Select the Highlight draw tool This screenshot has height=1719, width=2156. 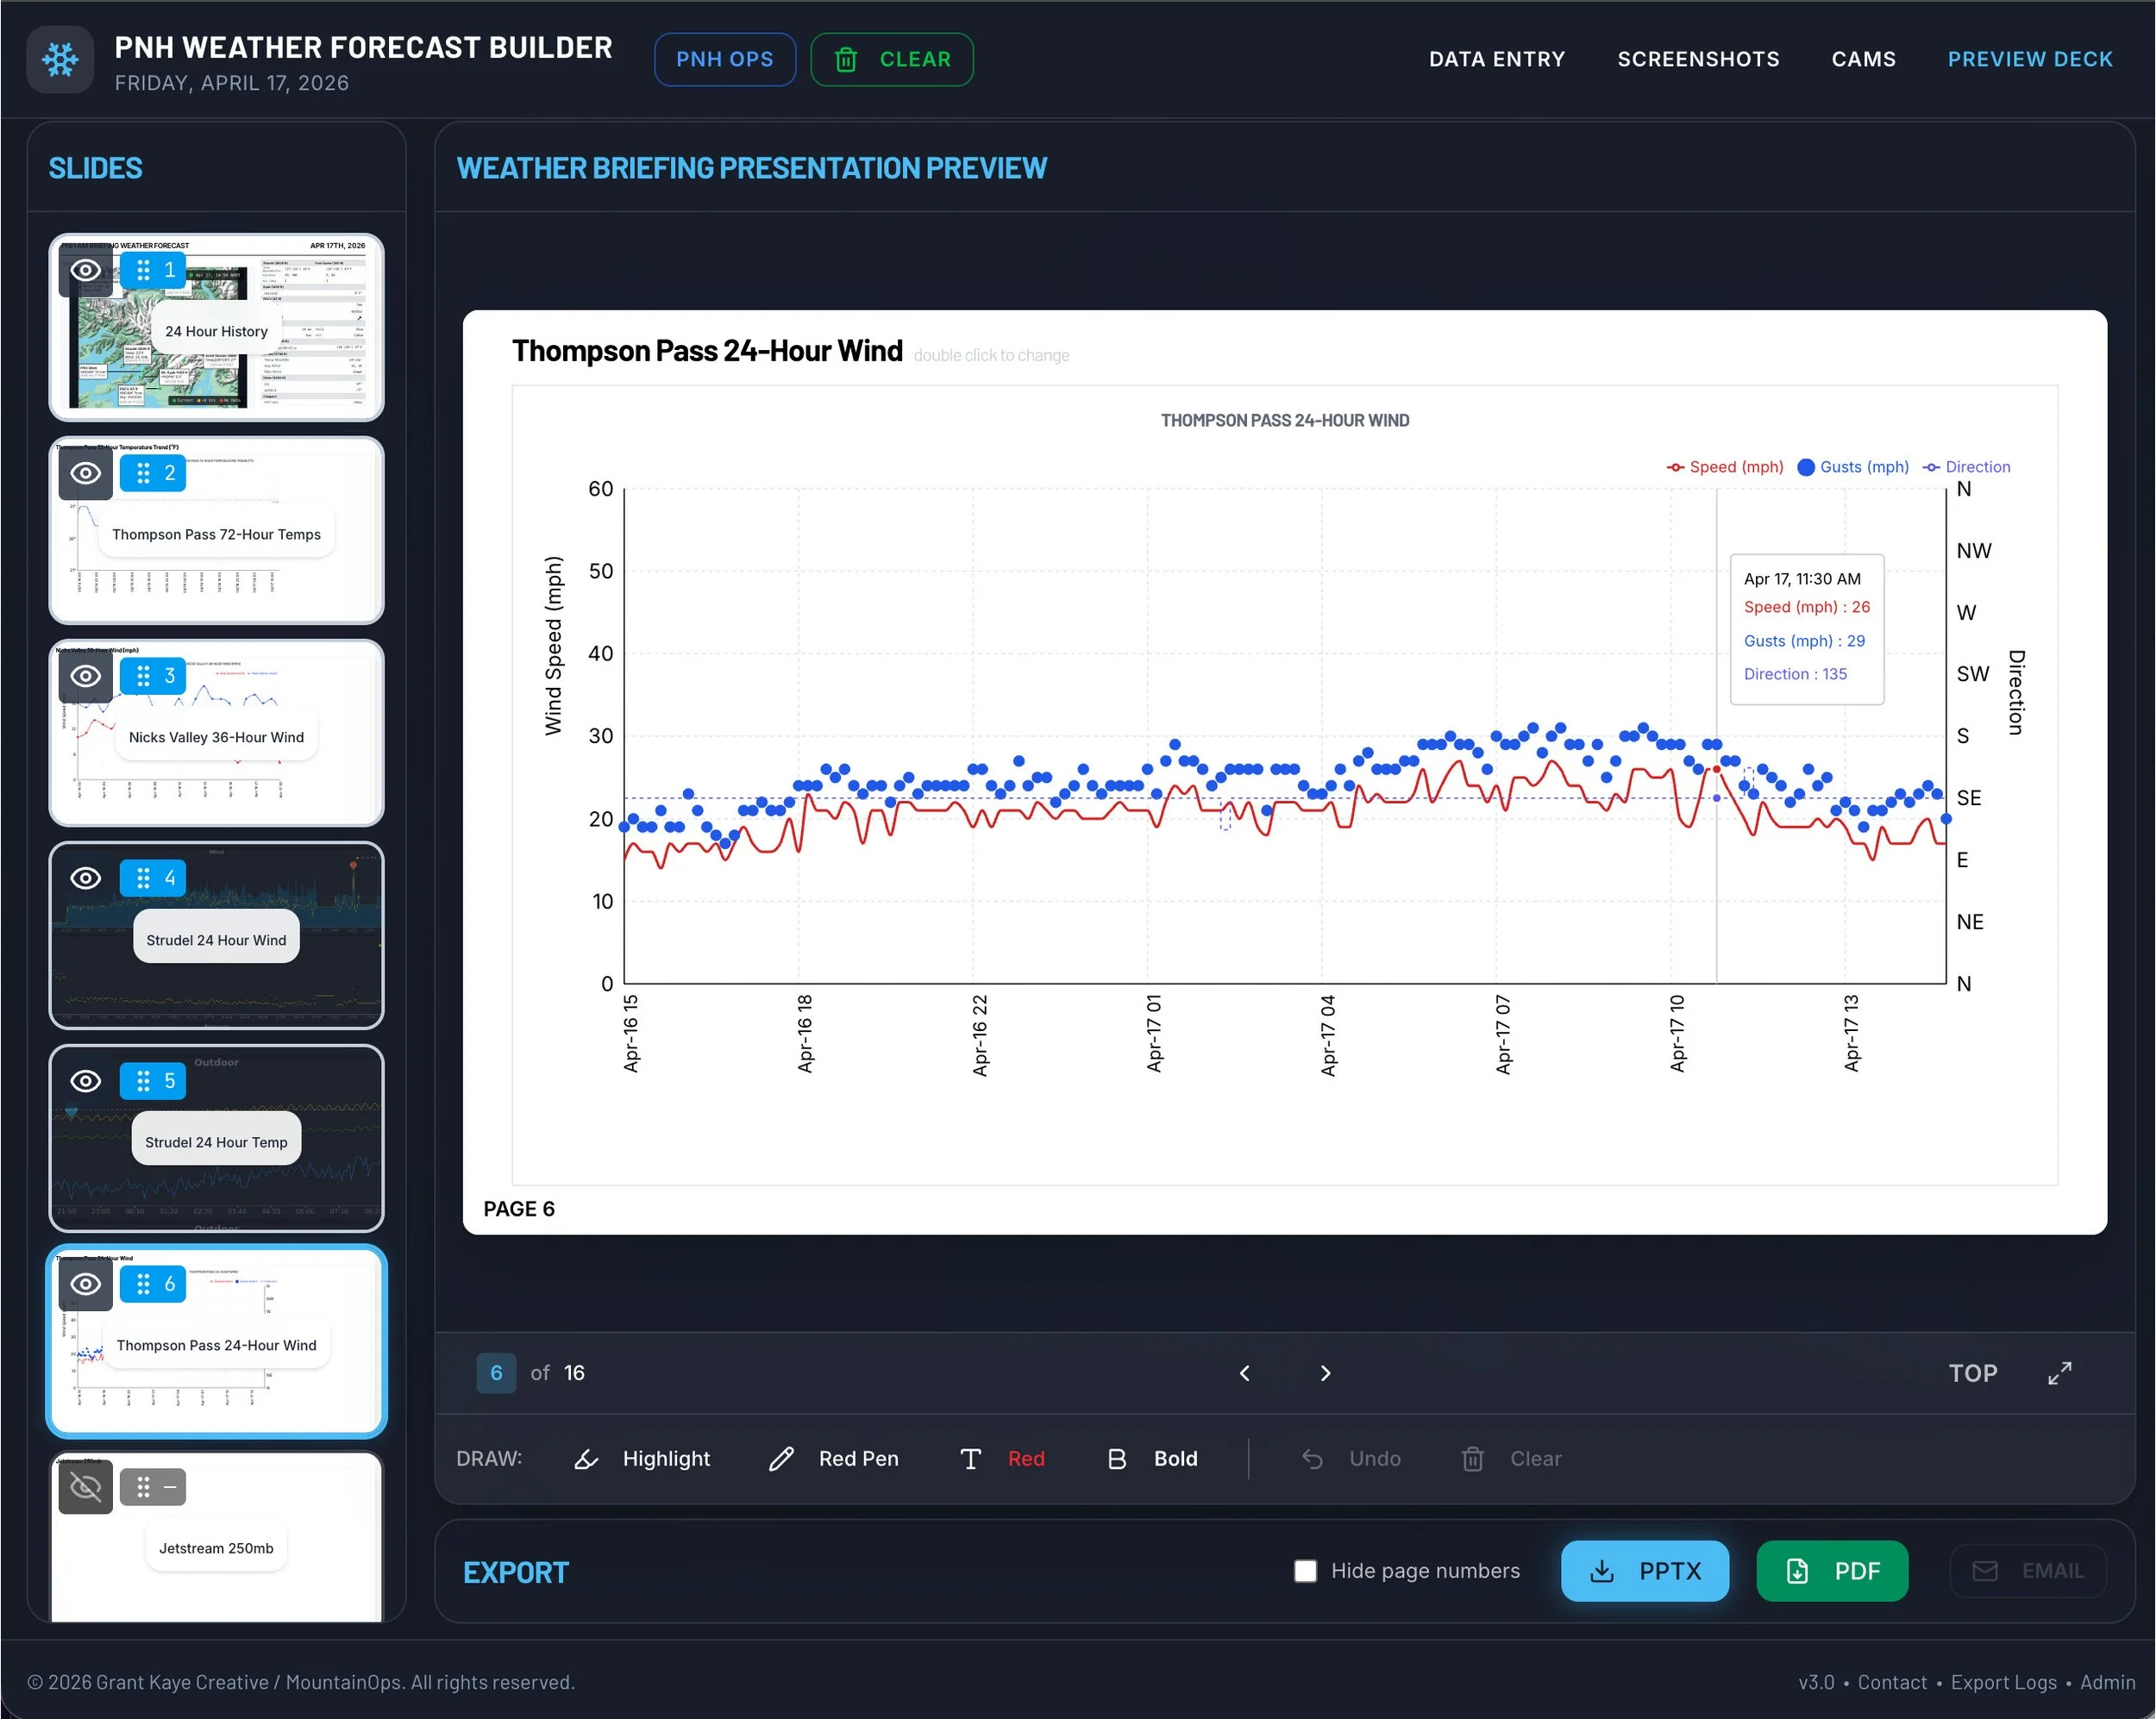click(x=642, y=1460)
